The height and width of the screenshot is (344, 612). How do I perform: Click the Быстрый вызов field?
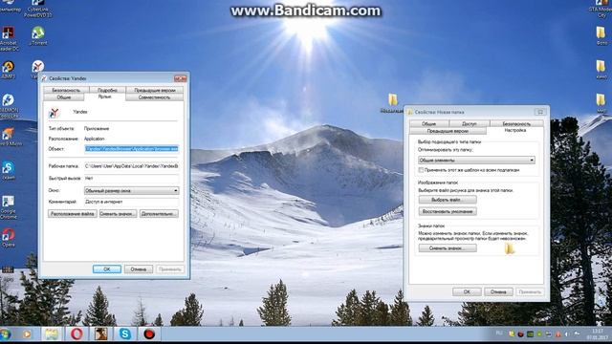(132, 179)
